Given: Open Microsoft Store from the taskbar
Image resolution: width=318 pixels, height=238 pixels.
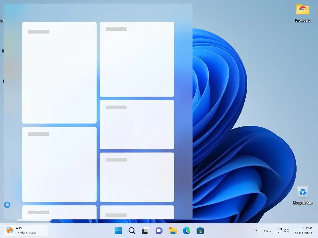Looking at the screenshot, I should [200, 231].
